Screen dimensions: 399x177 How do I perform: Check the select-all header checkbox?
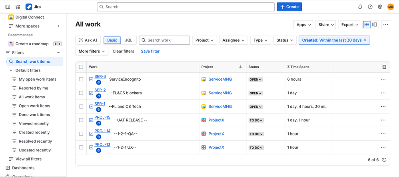(x=81, y=67)
